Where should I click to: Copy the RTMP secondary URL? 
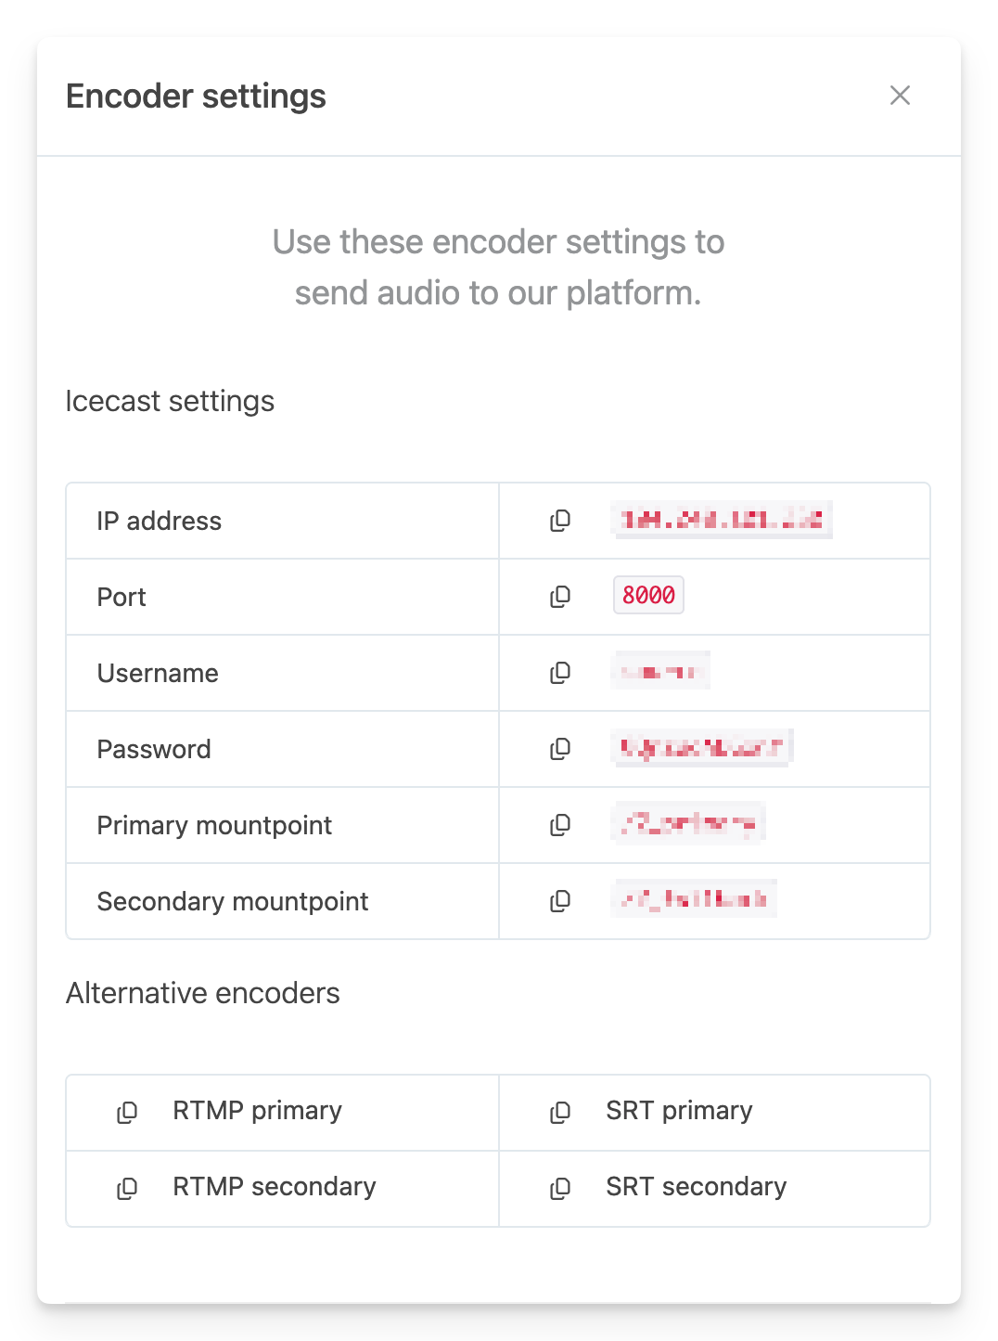click(127, 1188)
